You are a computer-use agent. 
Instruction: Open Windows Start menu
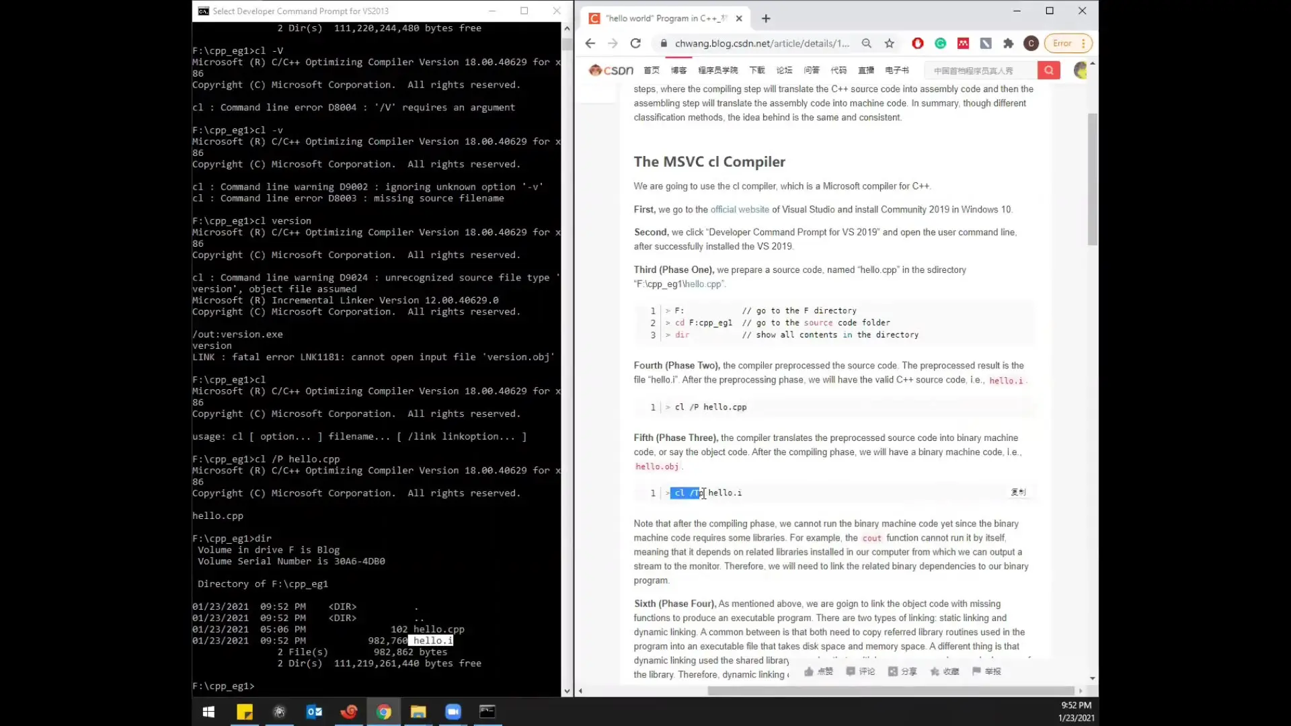click(x=208, y=712)
